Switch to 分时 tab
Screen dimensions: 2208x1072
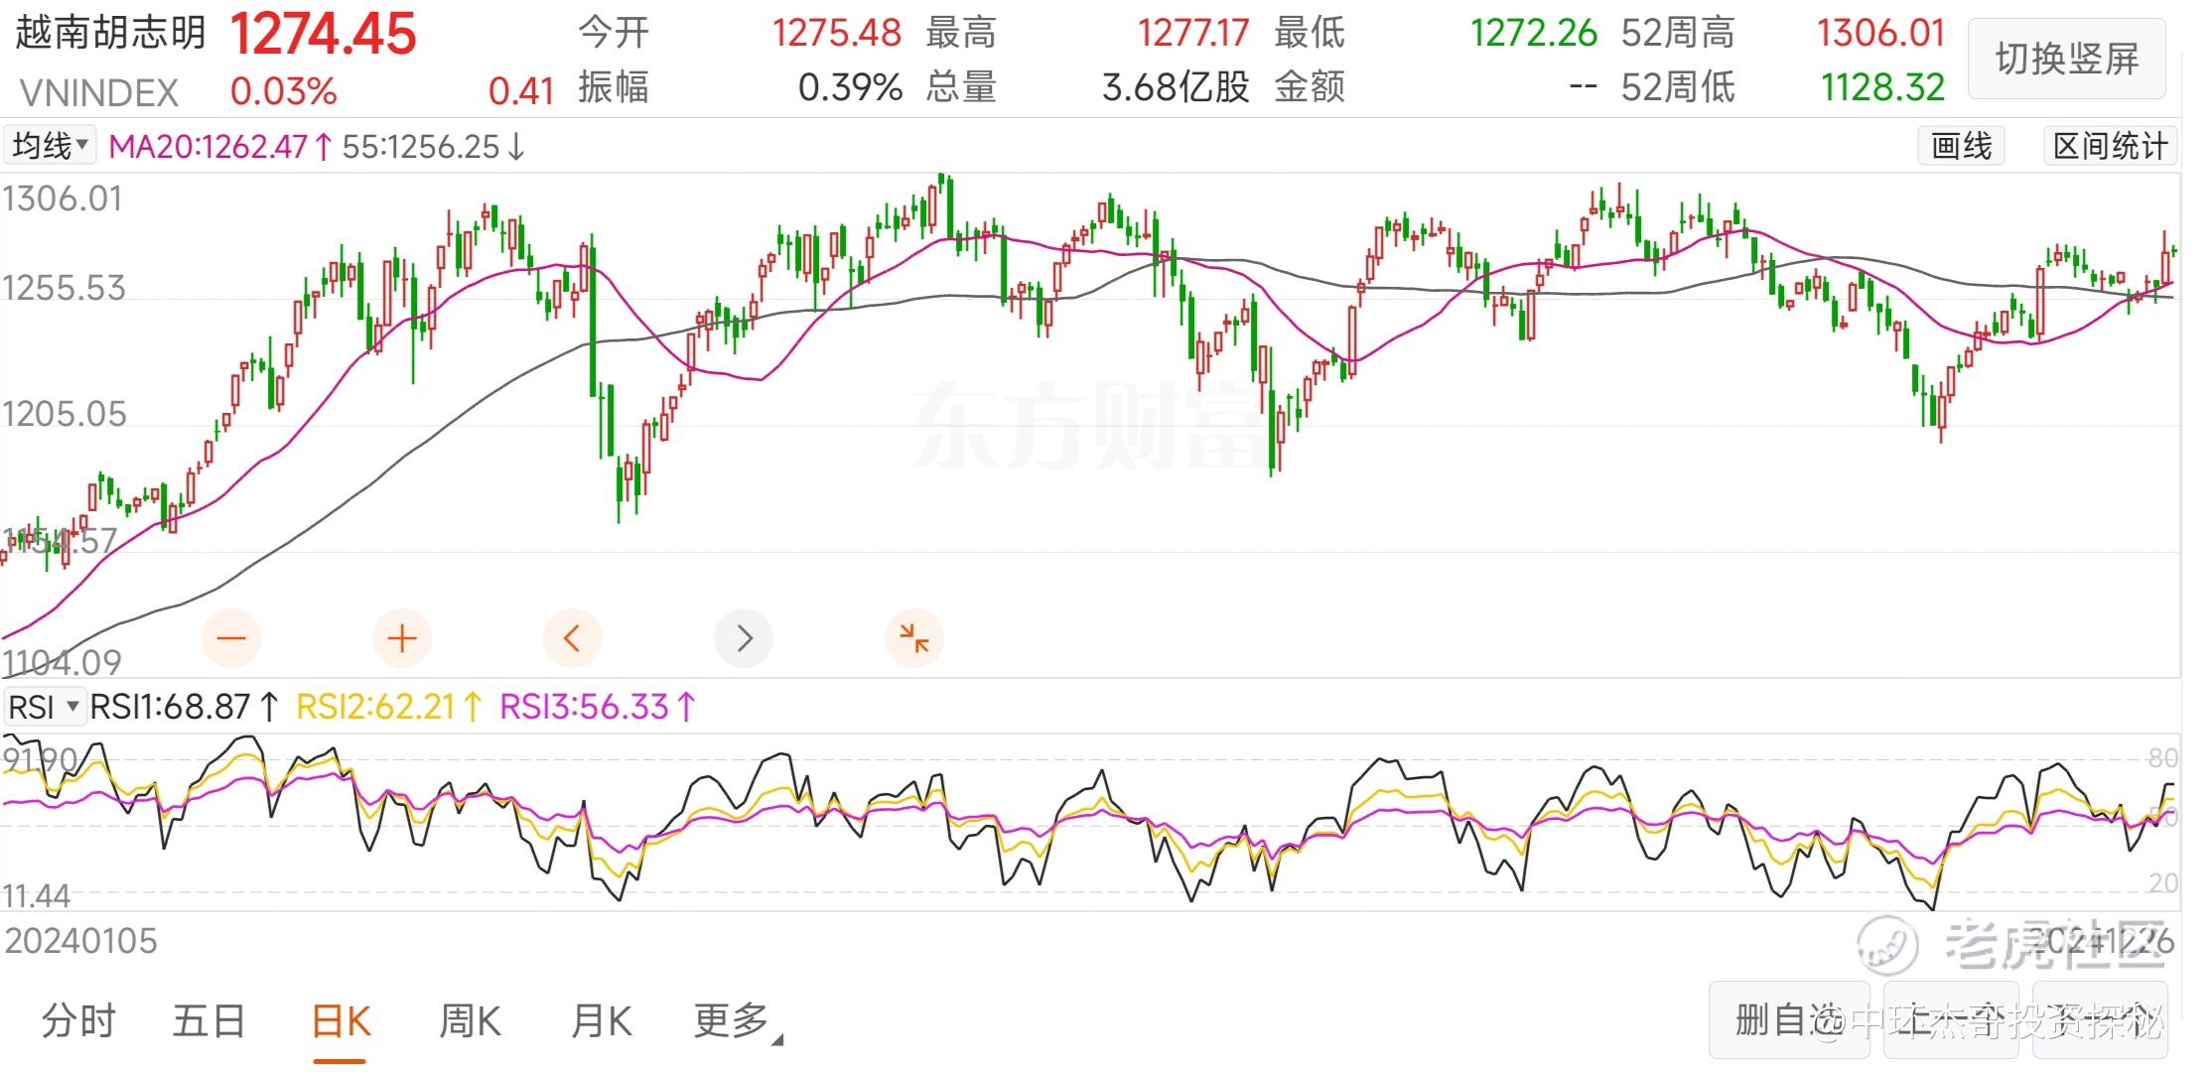click(78, 1020)
